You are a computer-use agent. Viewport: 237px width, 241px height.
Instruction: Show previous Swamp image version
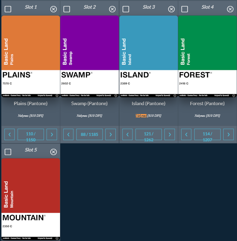tap(68, 134)
